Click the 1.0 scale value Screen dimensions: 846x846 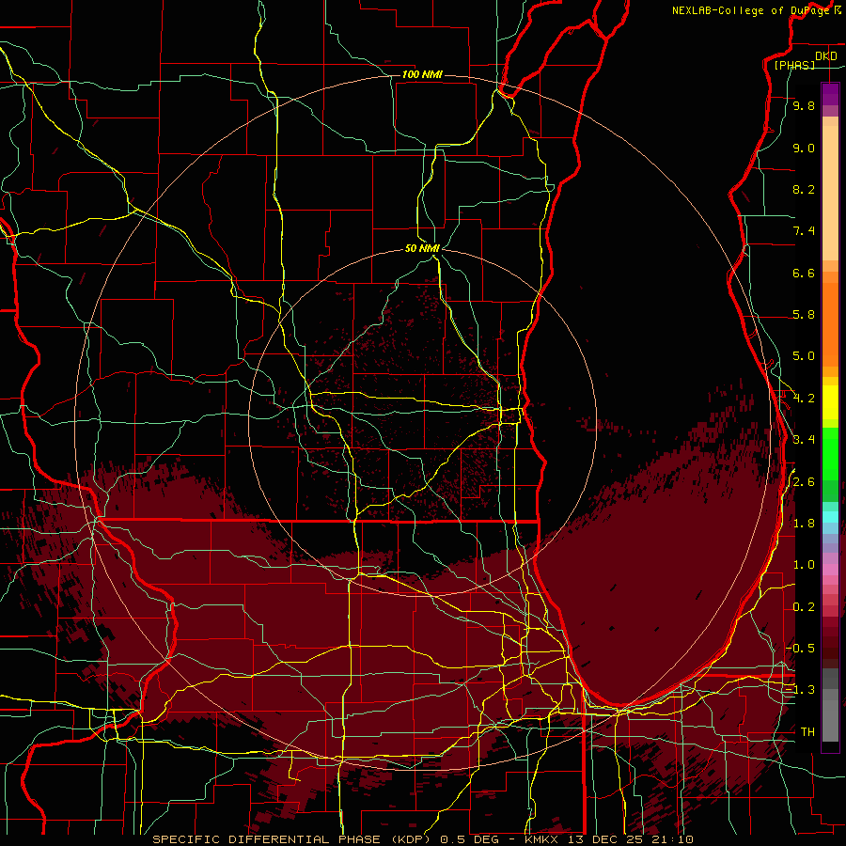804,565
